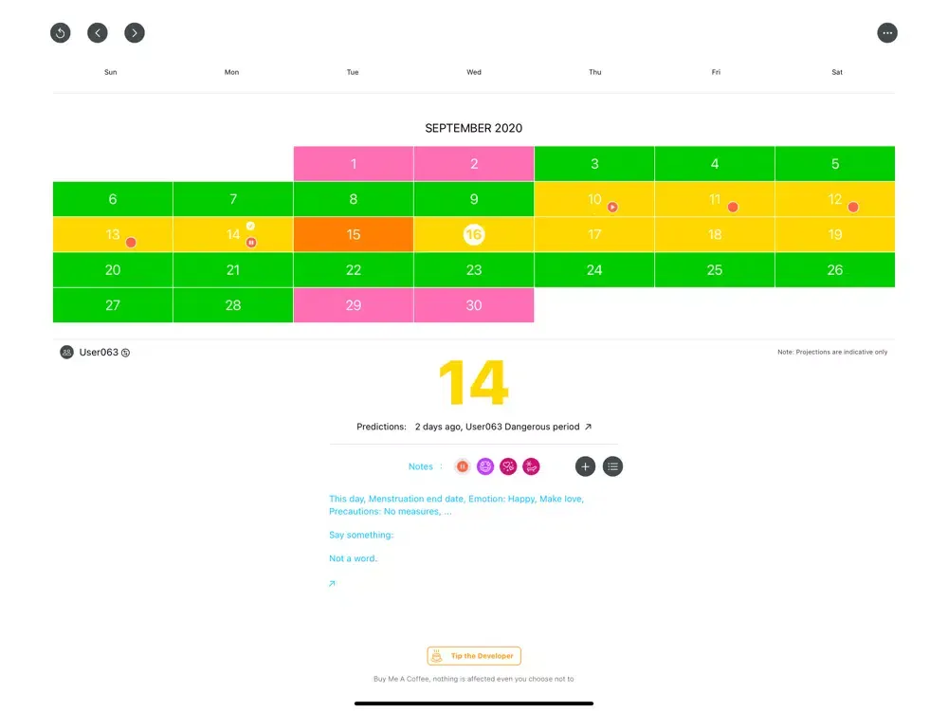Image resolution: width=948 pixels, height=711 pixels.
Task: Select green date 24
Action: [594, 269]
